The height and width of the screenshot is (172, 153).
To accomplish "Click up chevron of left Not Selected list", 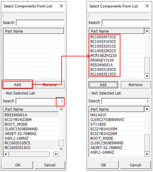I will pos(61,109).
